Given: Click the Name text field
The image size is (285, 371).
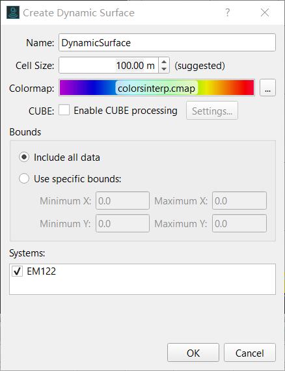Looking at the screenshot, I should (167, 42).
